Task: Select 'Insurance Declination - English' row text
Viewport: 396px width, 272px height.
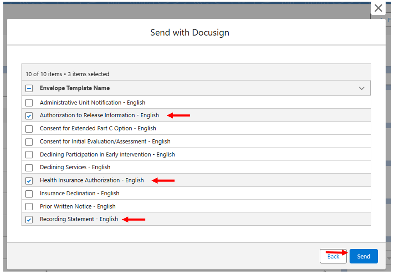Action: [x=80, y=193]
